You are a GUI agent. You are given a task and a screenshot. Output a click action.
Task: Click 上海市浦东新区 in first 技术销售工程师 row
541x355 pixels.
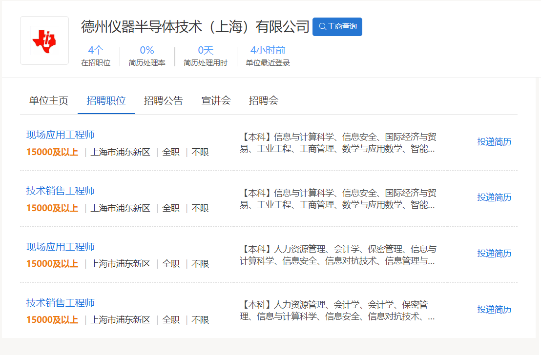(x=121, y=208)
